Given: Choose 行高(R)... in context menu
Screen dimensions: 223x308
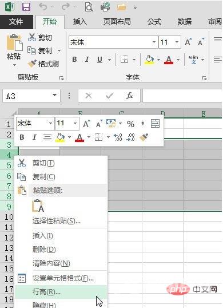Looking at the screenshot, I should pyautogui.click(x=61, y=292).
